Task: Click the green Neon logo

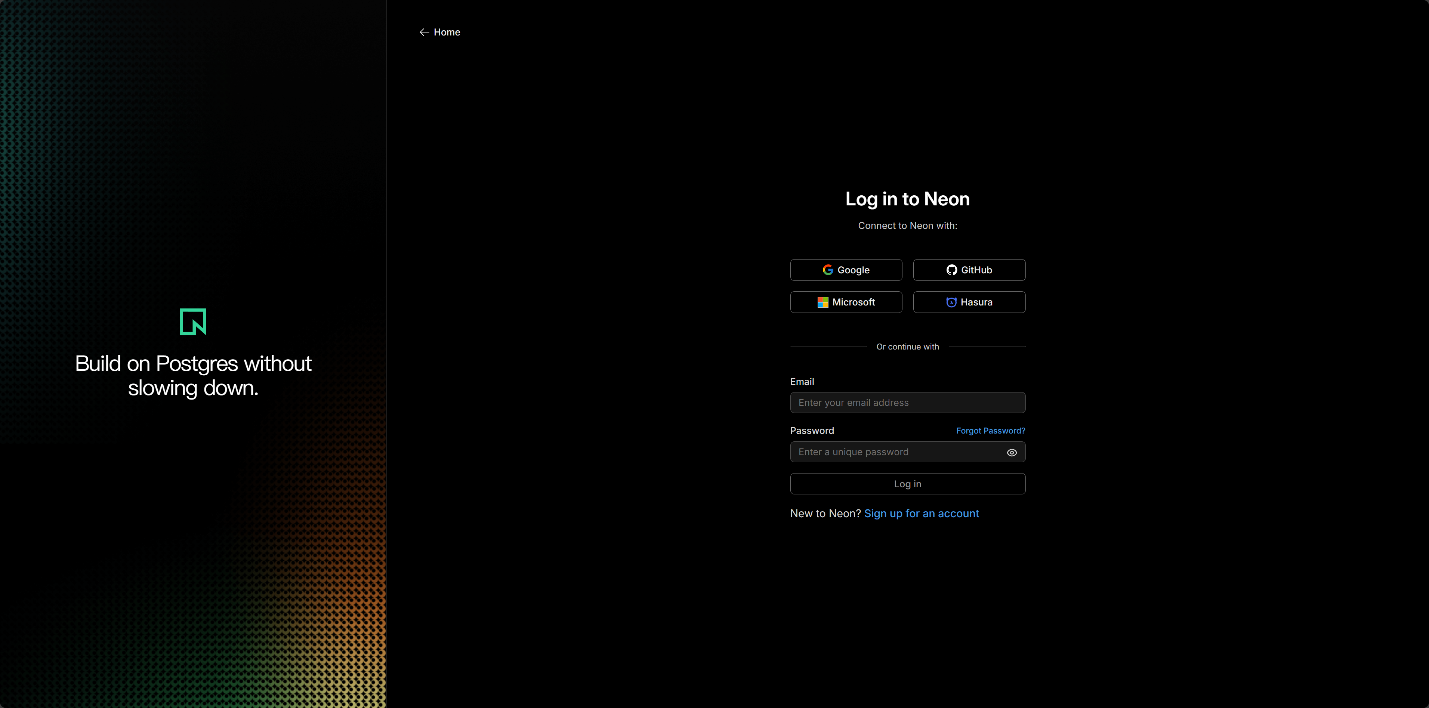Action: point(193,322)
